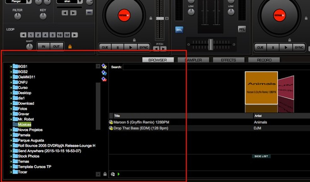Click the padlock icon below folder list
310x182 pixels.
[x=105, y=174]
